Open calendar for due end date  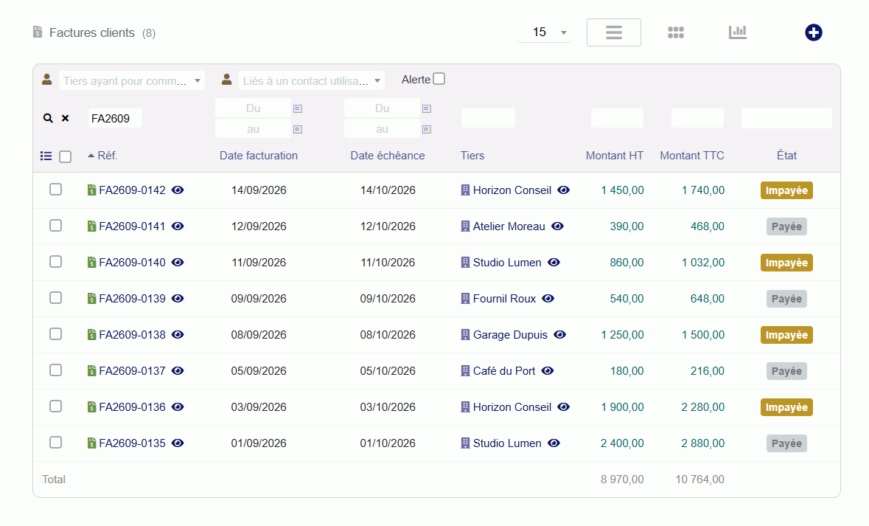coord(427,129)
